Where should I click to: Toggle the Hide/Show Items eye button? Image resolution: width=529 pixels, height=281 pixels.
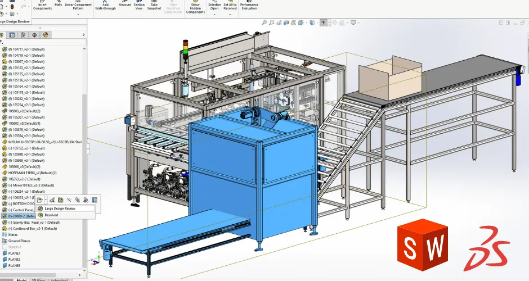323,23
